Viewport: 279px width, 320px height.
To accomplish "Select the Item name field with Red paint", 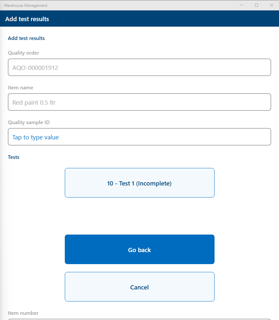I will pos(139,102).
